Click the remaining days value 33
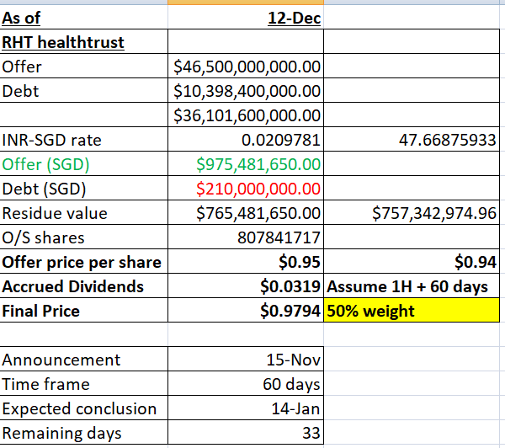Screen dimensions: 505x448 pos(246,434)
